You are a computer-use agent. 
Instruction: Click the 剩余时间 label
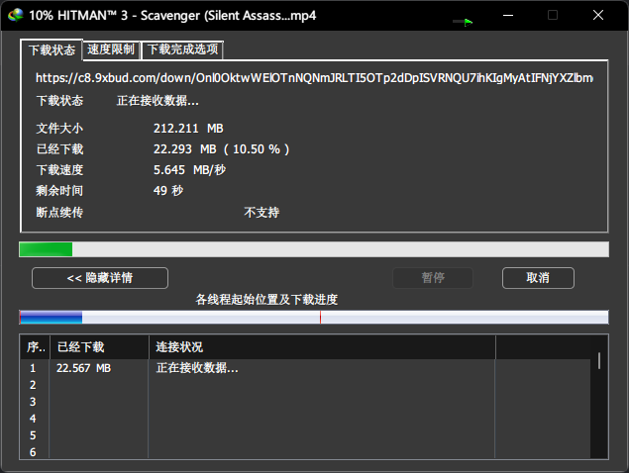[59, 190]
